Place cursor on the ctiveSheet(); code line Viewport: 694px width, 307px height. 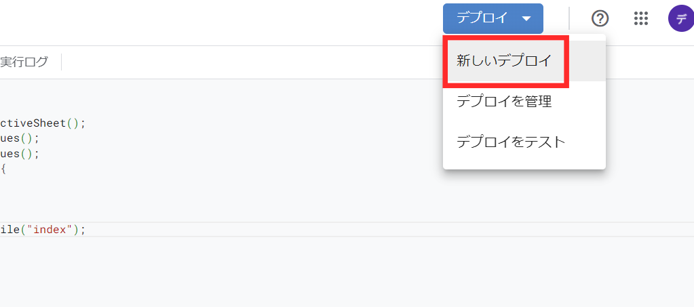tap(43, 123)
